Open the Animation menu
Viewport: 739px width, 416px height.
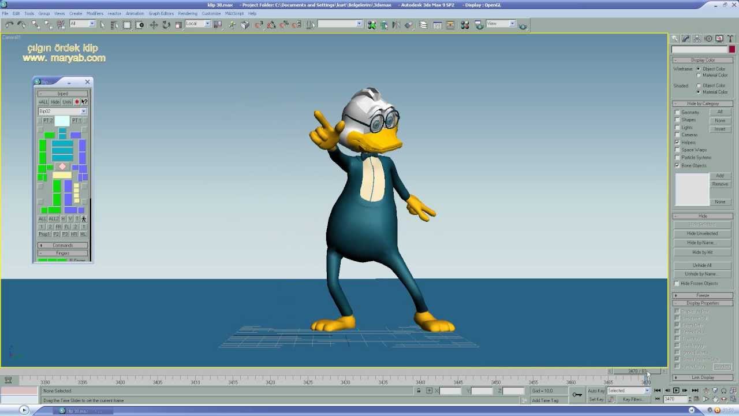135,13
